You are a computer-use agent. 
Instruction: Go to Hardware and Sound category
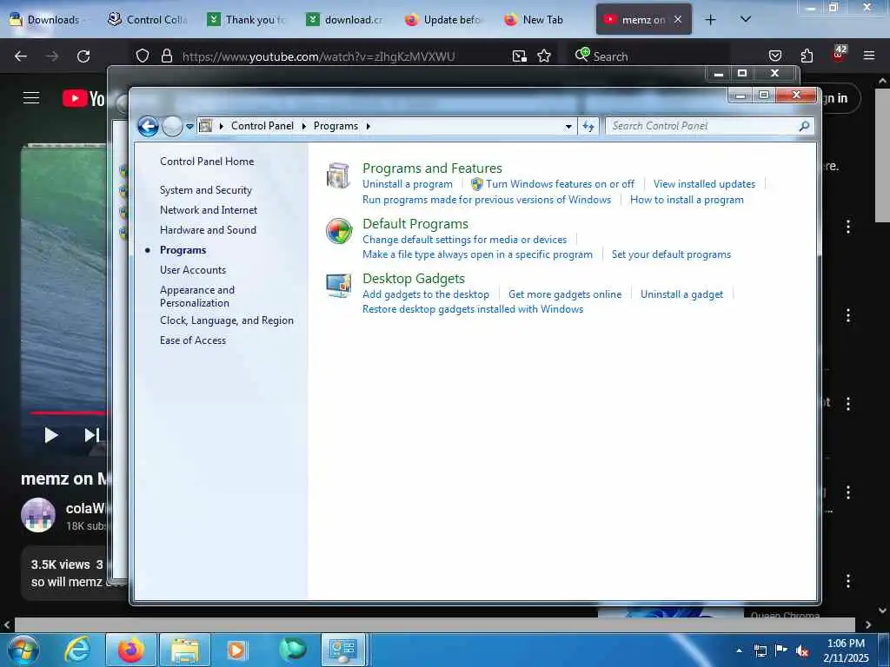point(208,229)
